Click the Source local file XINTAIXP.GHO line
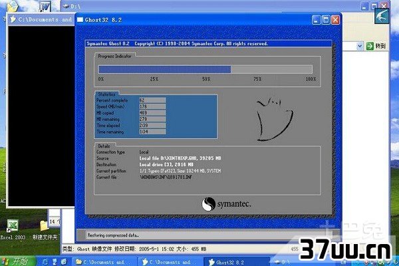This screenshot has width=399, height=266. pyautogui.click(x=180, y=158)
